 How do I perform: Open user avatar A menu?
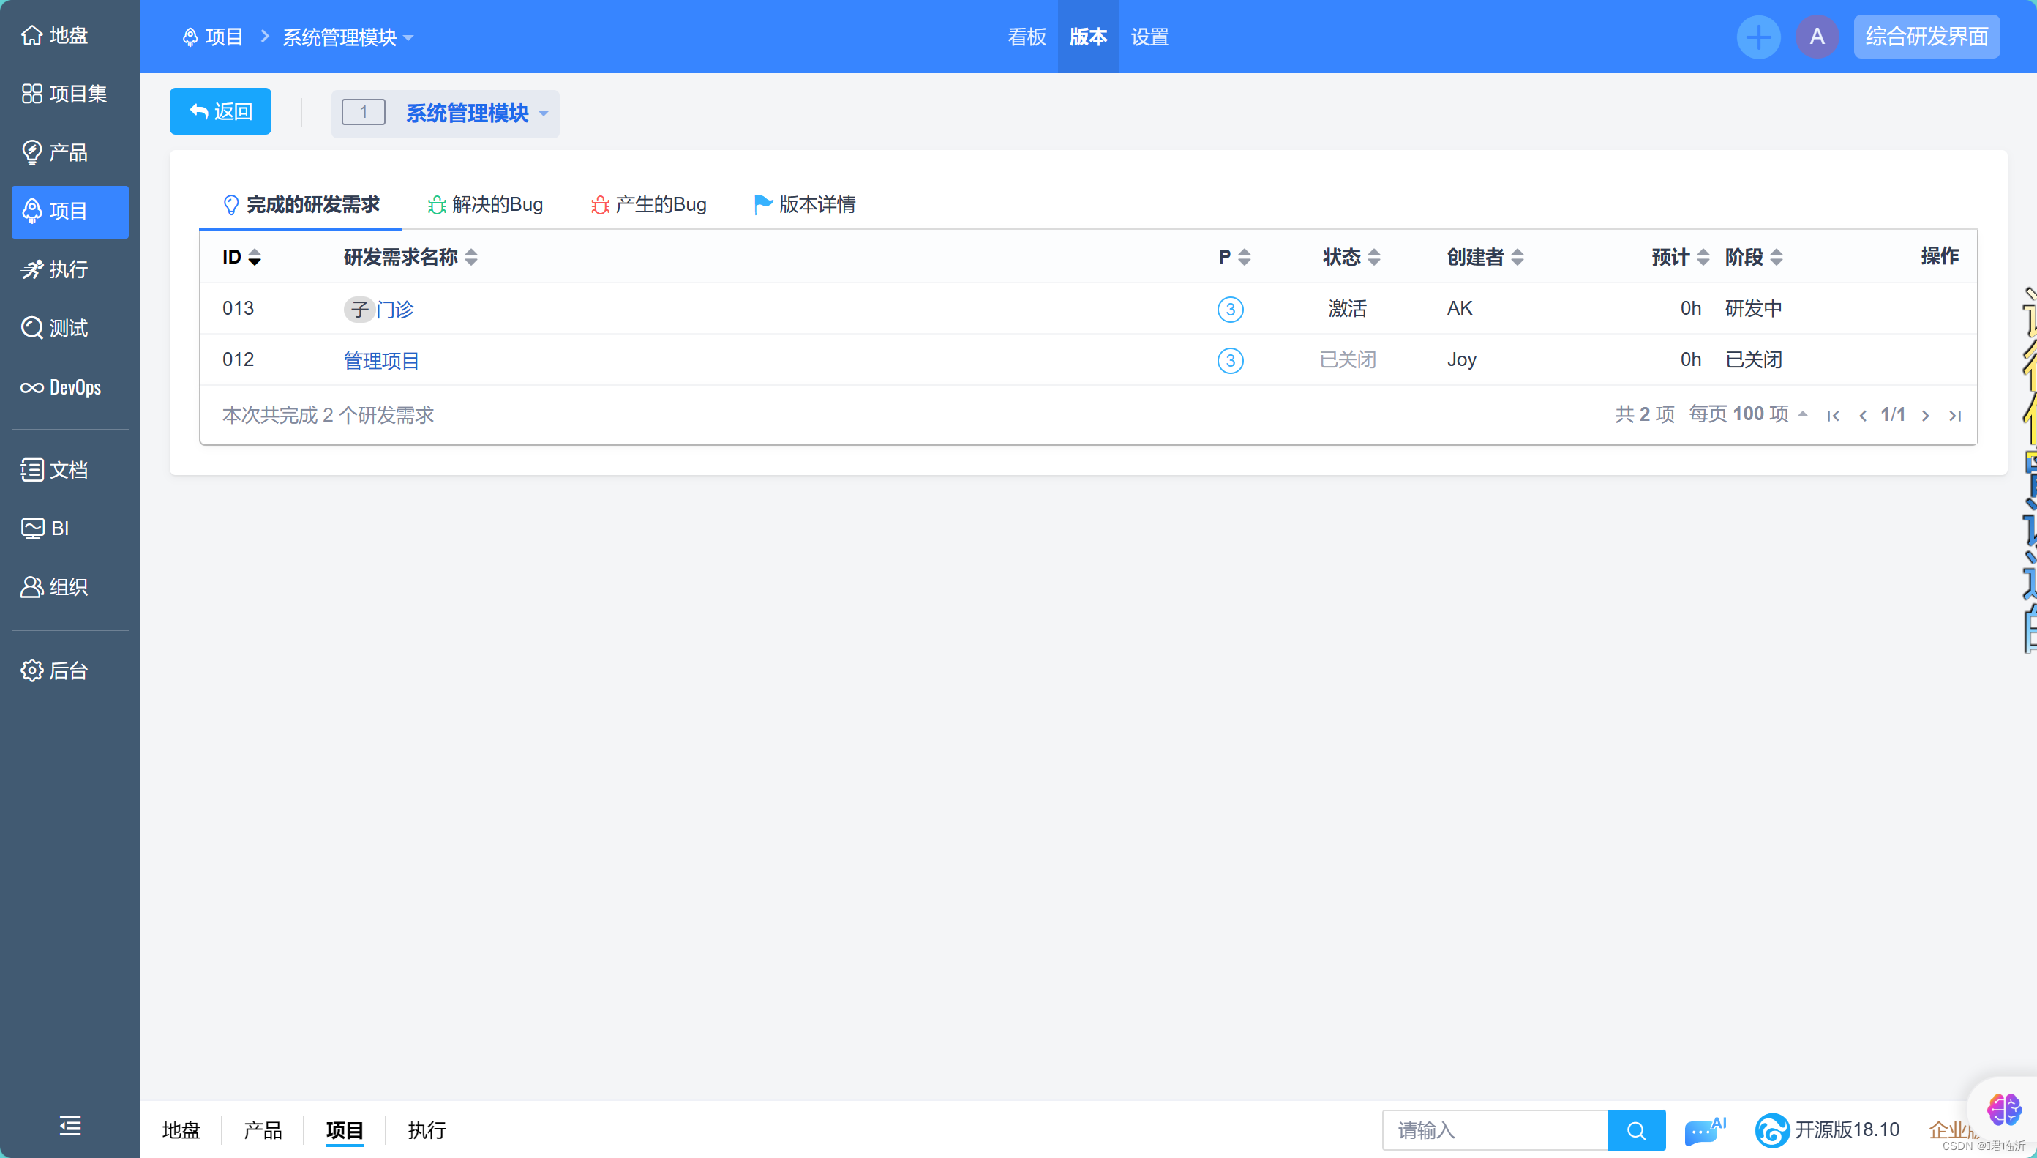click(1817, 37)
